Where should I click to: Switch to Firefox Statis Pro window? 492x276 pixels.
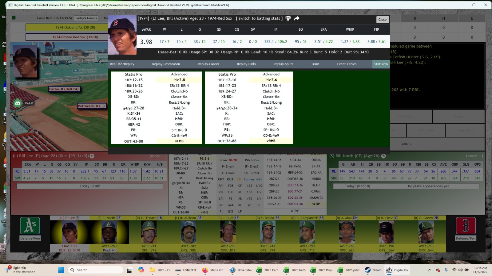tap(213, 270)
